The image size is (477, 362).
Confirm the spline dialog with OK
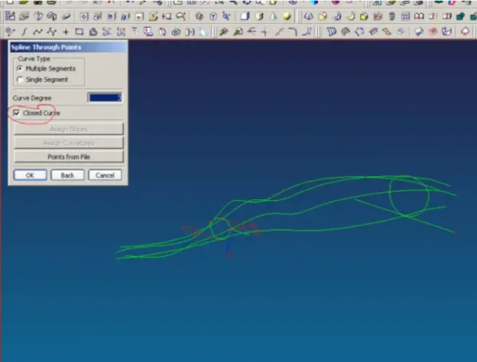pos(30,175)
